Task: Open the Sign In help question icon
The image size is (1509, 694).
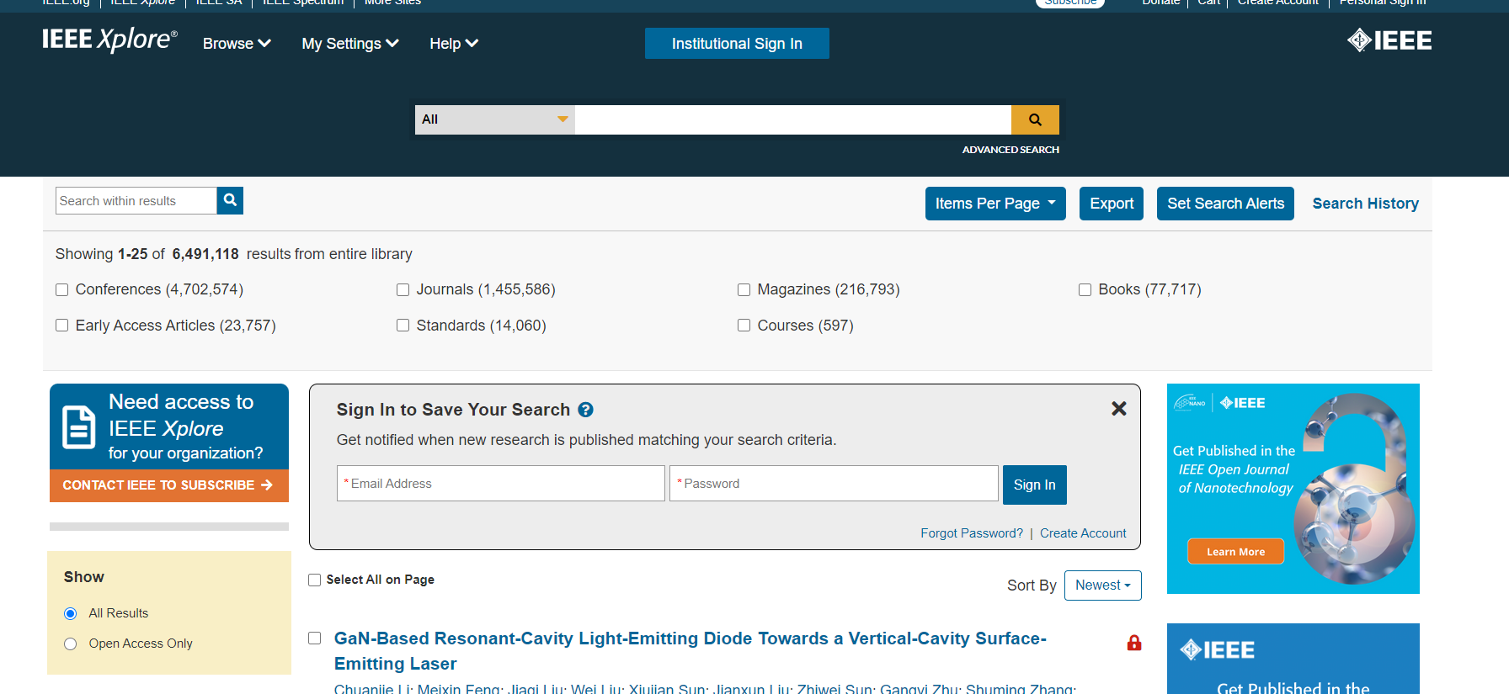Action: tap(586, 410)
